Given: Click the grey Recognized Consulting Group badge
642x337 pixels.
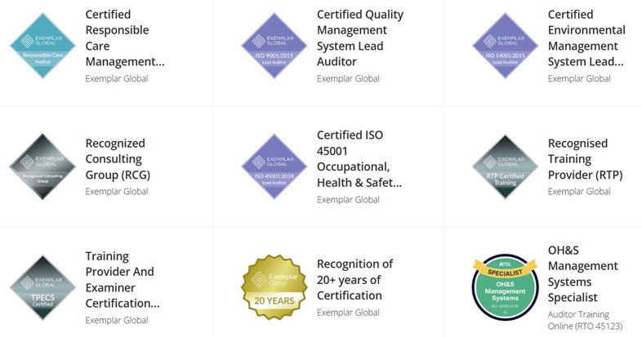Looking at the screenshot, I should point(42,166).
